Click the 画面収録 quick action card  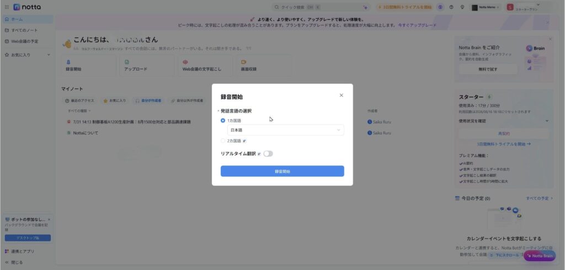[264, 66]
